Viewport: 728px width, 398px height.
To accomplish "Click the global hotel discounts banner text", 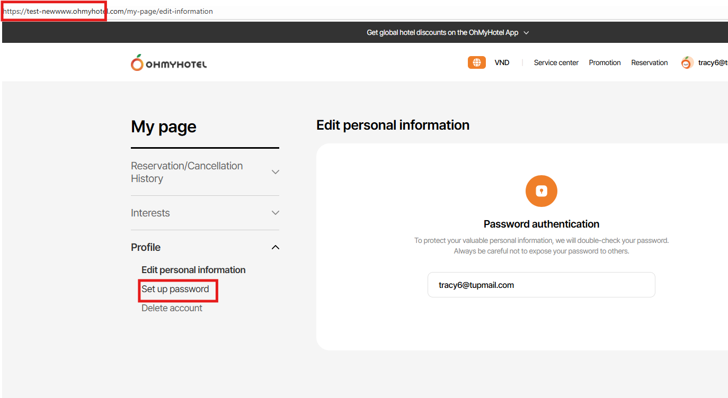I will 442,33.
